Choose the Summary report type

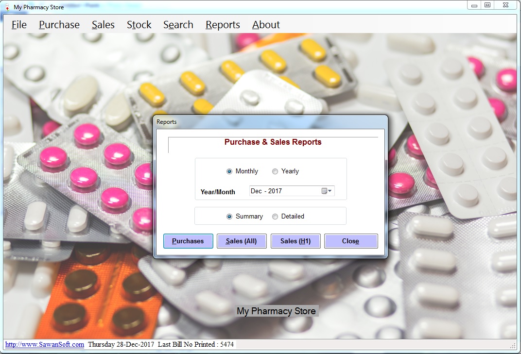coord(229,217)
